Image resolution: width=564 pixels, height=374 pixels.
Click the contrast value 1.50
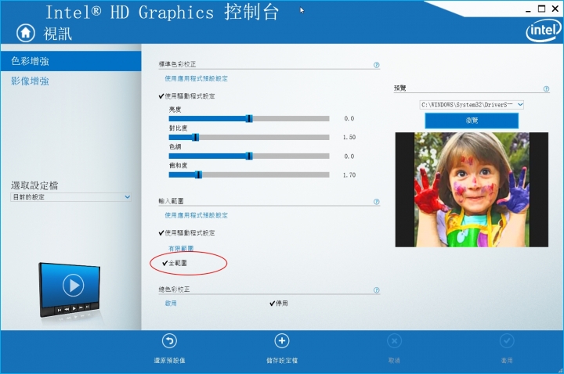349,137
